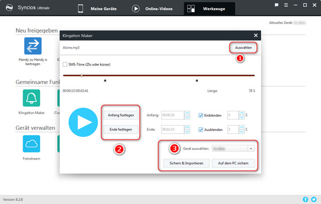
Task: Open the feedback chat bubble icon
Action: tap(277, 5)
